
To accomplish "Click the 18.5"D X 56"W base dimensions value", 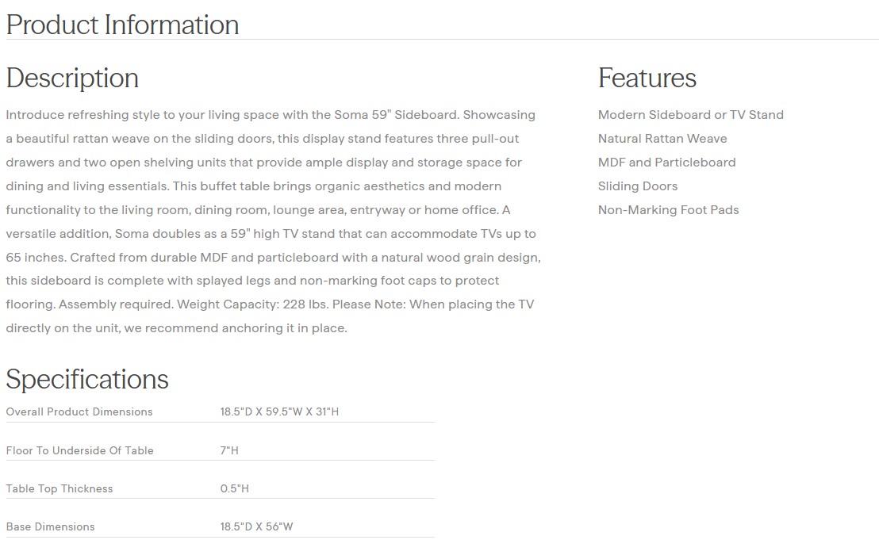I will 256,526.
